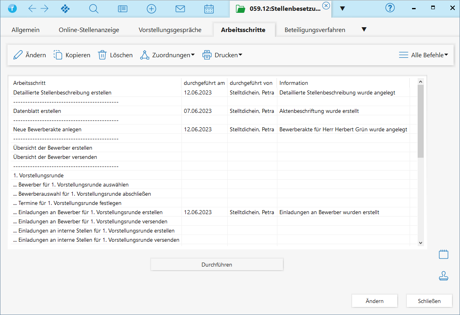Click the notepad icon beside the table

click(444, 254)
